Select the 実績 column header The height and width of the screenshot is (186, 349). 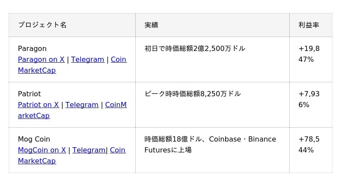click(x=212, y=25)
